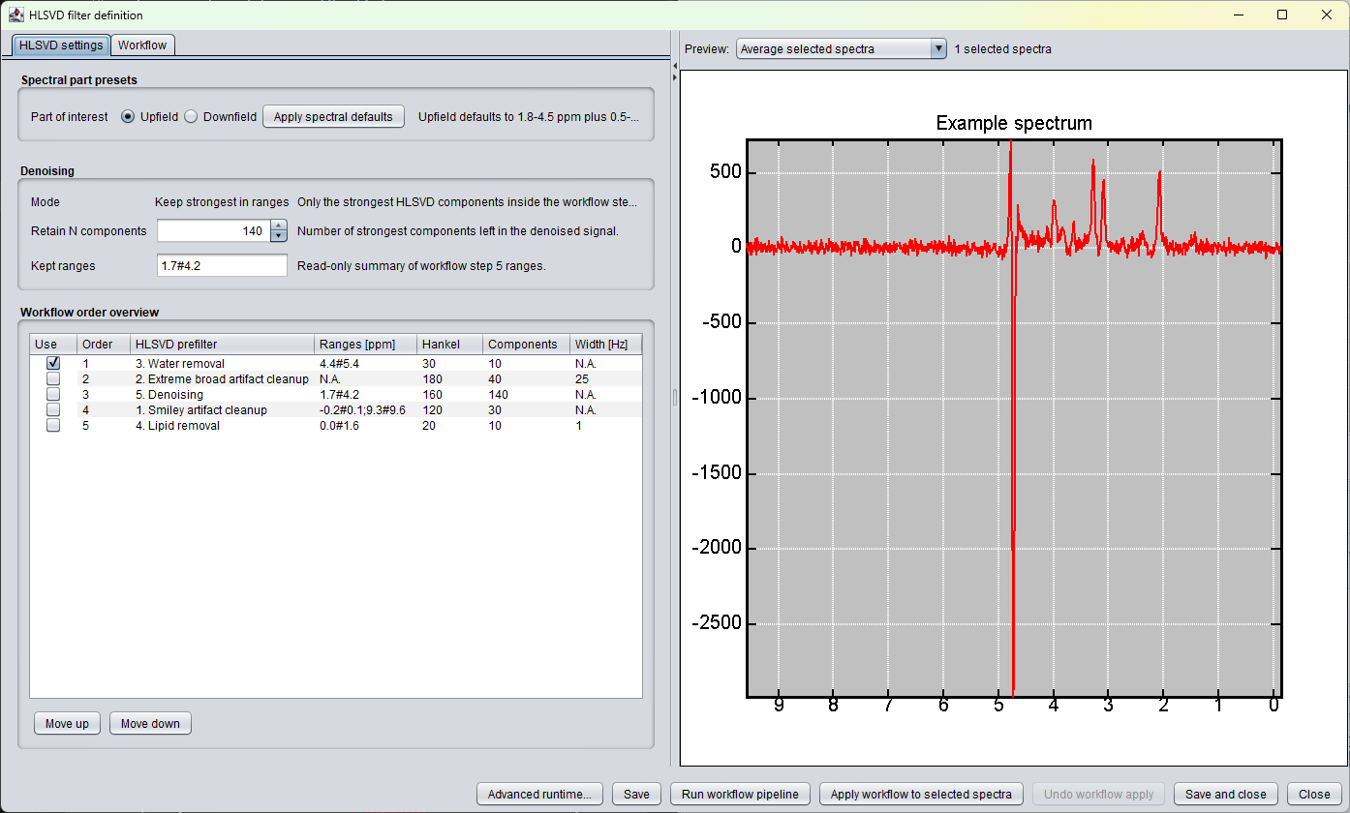Open Advanced runtime settings
The width and height of the screenshot is (1350, 813).
click(540, 794)
